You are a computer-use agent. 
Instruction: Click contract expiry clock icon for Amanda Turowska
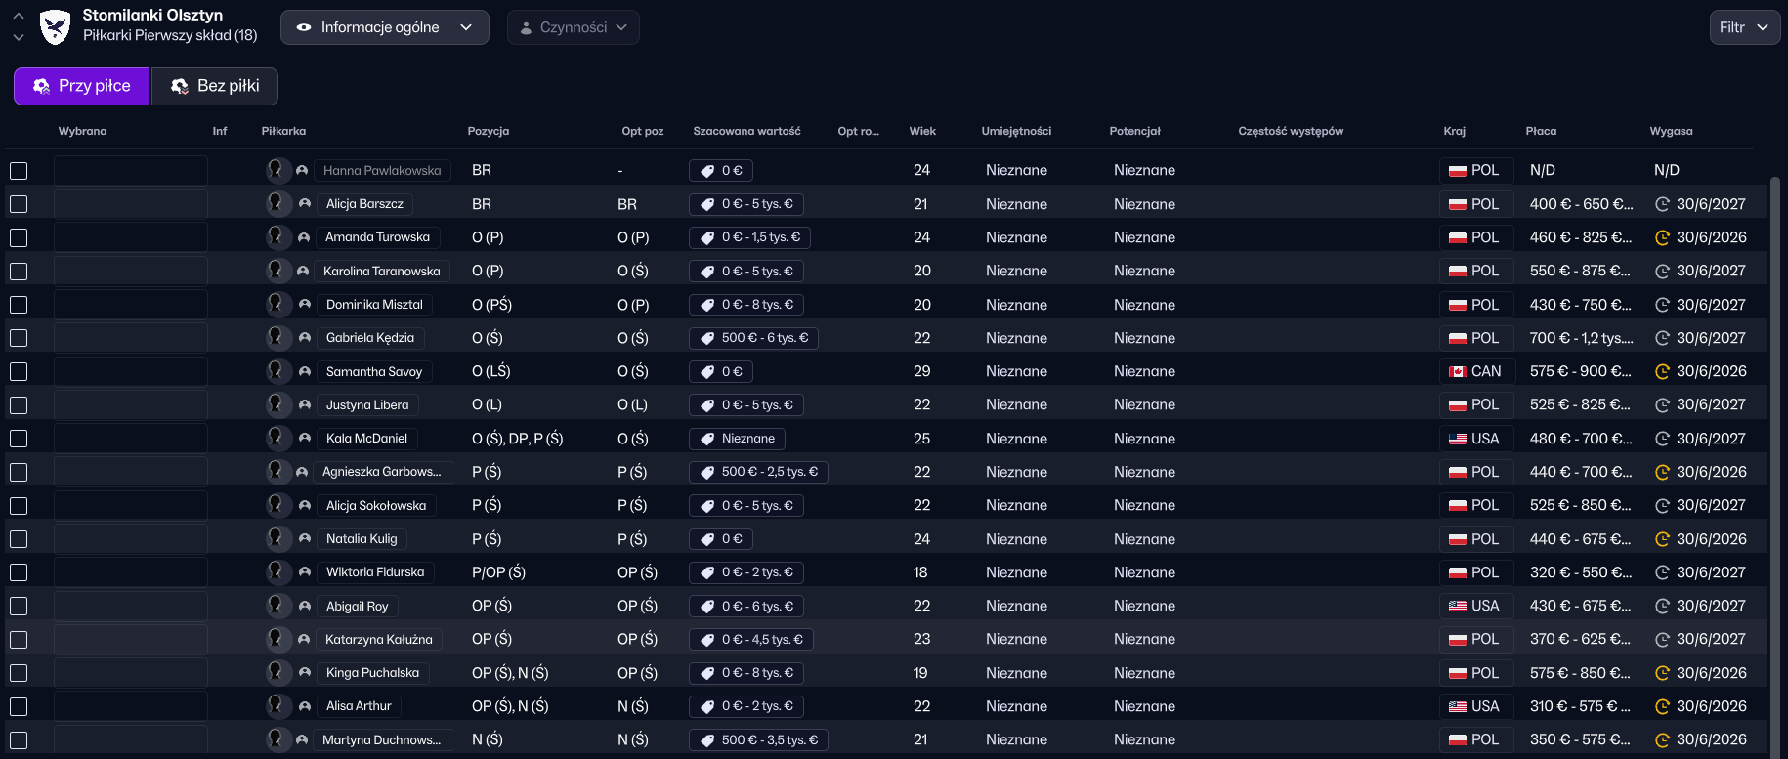[1662, 237]
